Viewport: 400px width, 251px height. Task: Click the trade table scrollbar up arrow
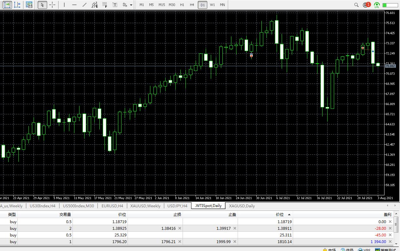click(x=397, y=214)
